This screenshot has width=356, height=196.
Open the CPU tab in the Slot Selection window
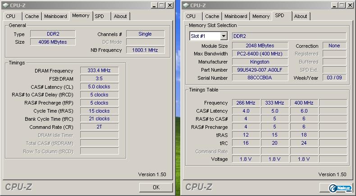[191, 16]
